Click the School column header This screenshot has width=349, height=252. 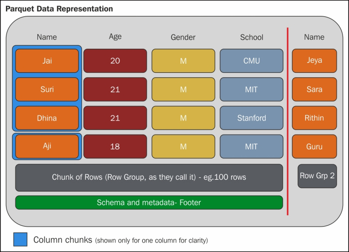[x=251, y=37]
